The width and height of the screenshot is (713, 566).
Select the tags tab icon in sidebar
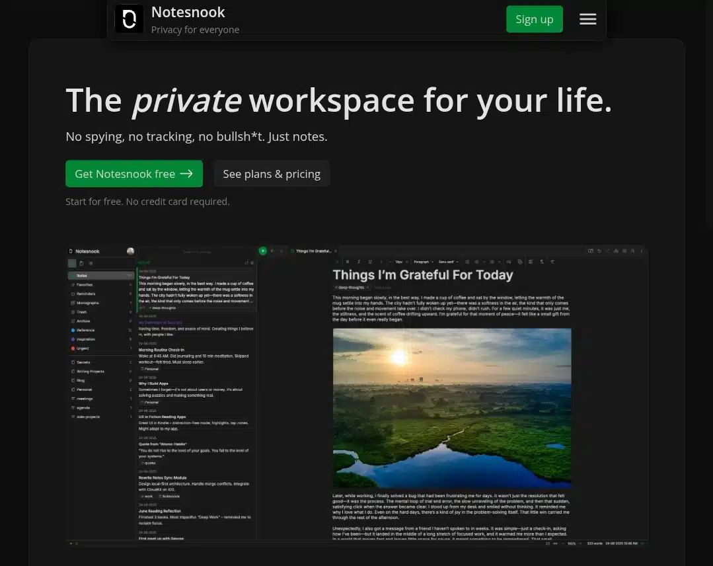(x=91, y=263)
